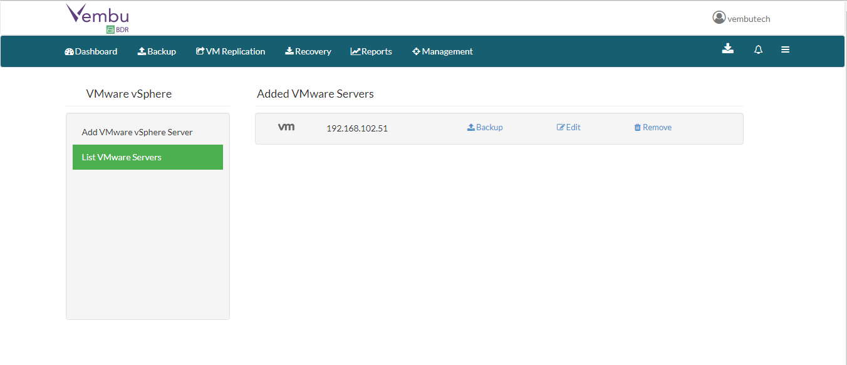Click the VMware vSphere sidebar heading
Viewport: 847px width, 365px height.
click(129, 94)
